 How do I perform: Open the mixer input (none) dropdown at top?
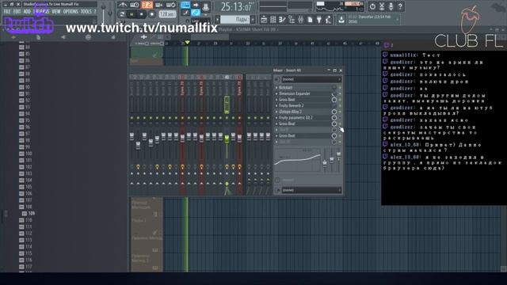click(311, 79)
